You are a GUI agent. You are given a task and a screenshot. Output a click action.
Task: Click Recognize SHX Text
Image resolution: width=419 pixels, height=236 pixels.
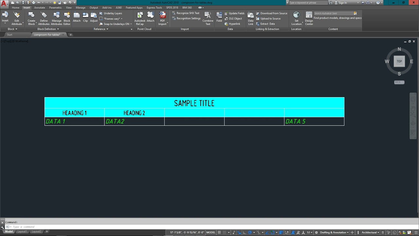coord(186,13)
